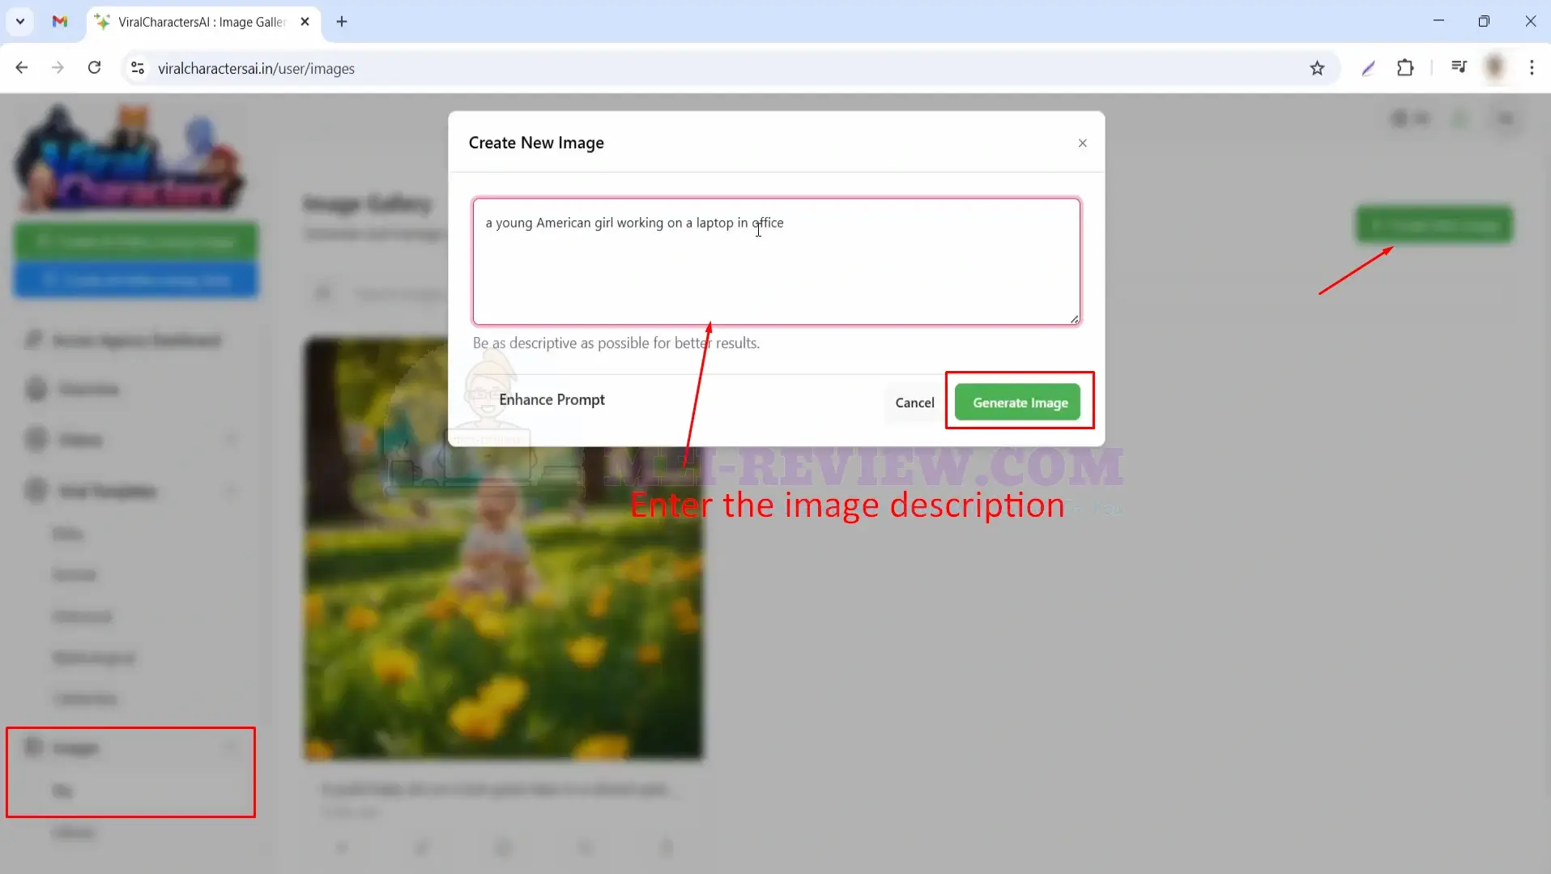Cancel the Create New Image dialog
1551x874 pixels.
(x=914, y=403)
